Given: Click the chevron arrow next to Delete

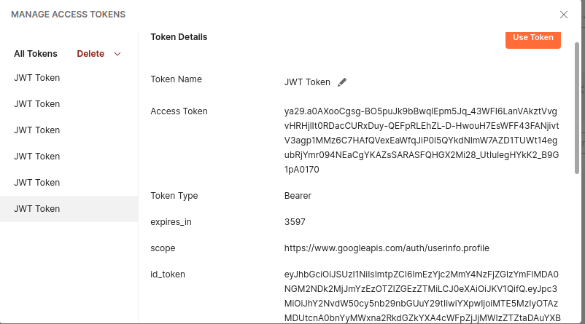Looking at the screenshot, I should [117, 54].
